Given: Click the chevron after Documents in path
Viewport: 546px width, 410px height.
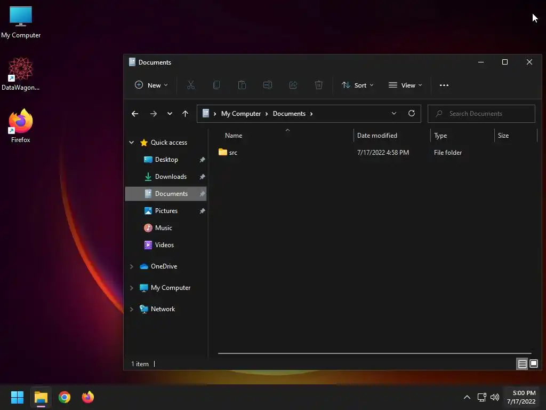Looking at the screenshot, I should 311,114.
